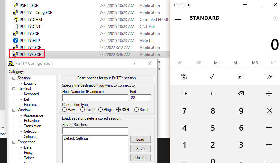Select Default Settings in saved sessions list

76,138
